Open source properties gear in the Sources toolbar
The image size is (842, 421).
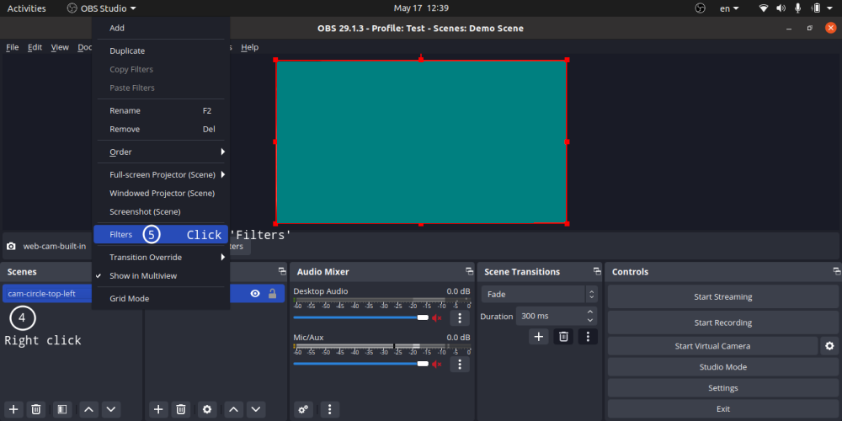[x=207, y=409]
